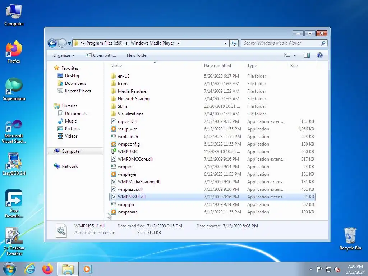Refresh the Windows Media Player folder

pyautogui.click(x=234, y=43)
